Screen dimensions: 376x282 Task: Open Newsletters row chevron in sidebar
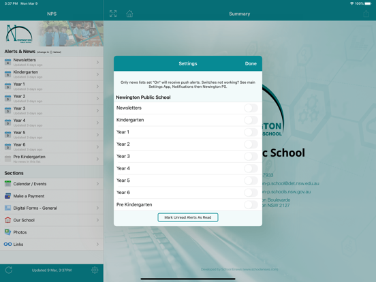(97, 62)
